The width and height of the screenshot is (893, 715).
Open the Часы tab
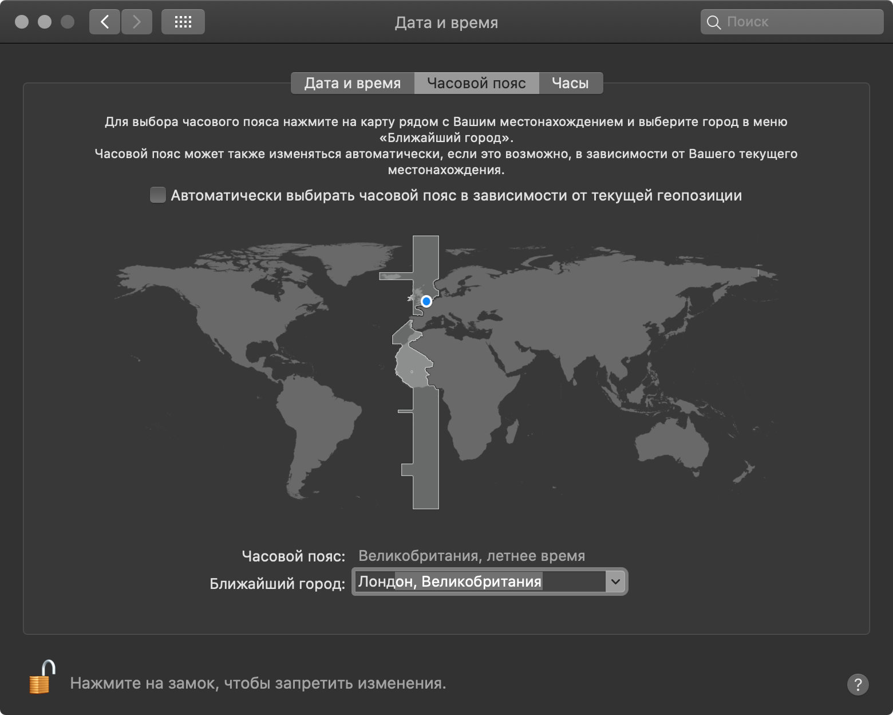tap(570, 83)
